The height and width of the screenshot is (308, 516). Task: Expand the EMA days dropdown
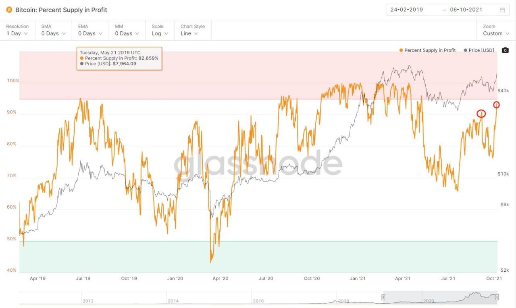click(x=89, y=33)
